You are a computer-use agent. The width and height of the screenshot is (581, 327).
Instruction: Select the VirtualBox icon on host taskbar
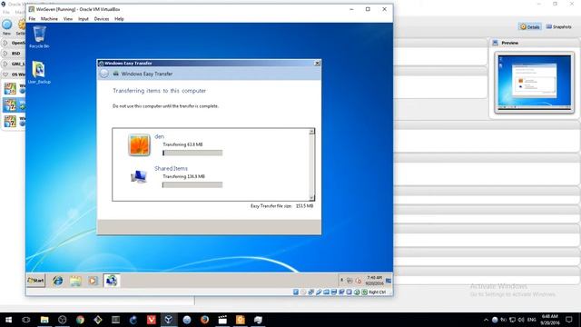(169, 320)
